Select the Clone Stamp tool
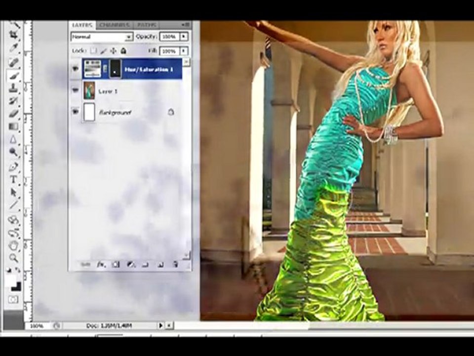Screen dimensions: 474x356 pyautogui.click(x=14, y=88)
